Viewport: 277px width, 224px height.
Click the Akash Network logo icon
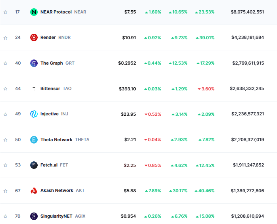point(34,191)
